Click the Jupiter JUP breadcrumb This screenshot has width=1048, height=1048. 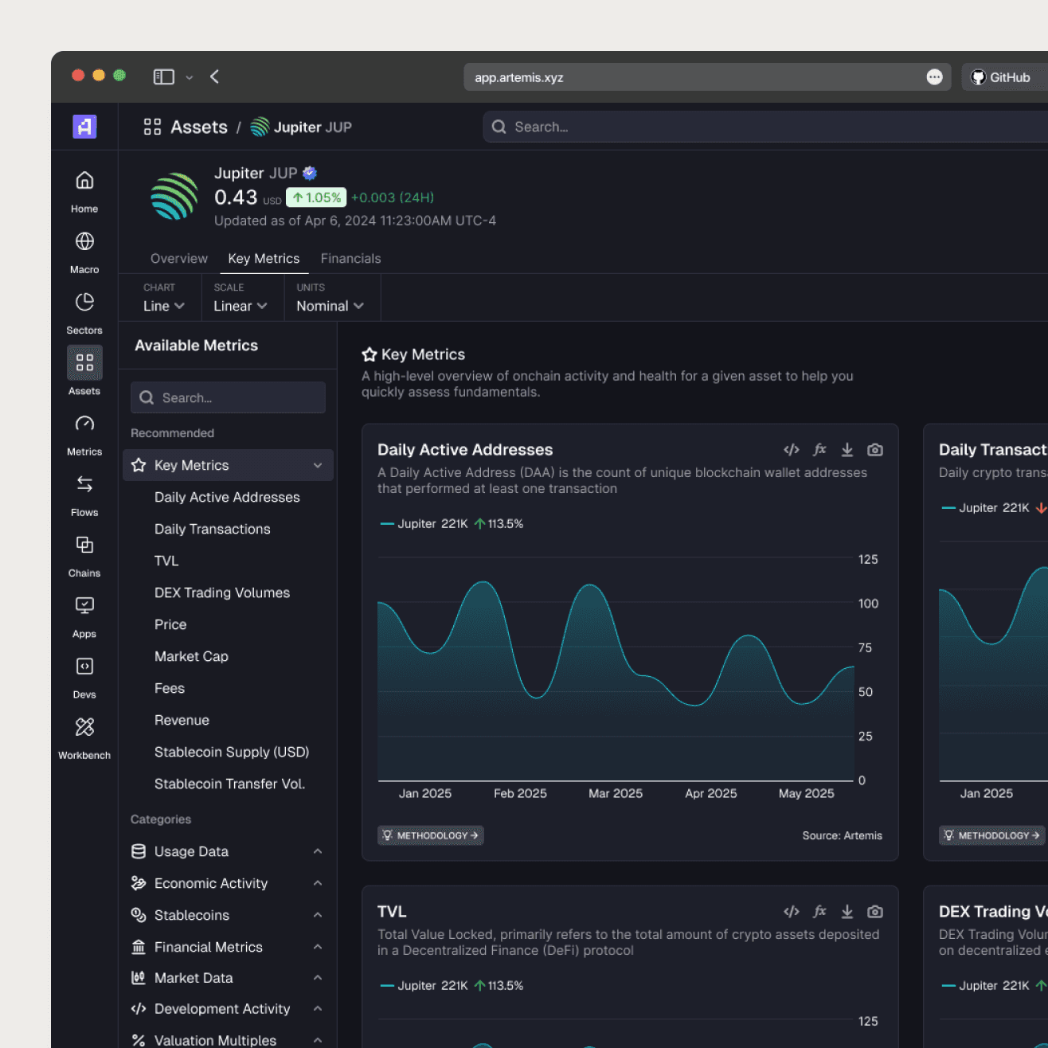coord(301,127)
